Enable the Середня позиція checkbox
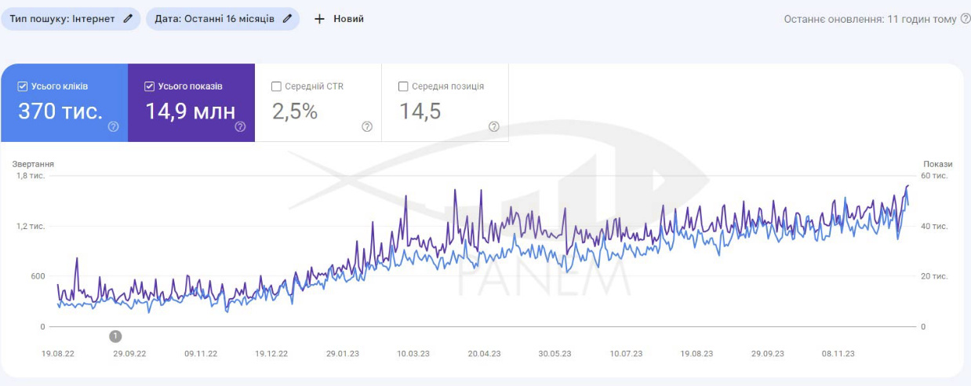 403,86
